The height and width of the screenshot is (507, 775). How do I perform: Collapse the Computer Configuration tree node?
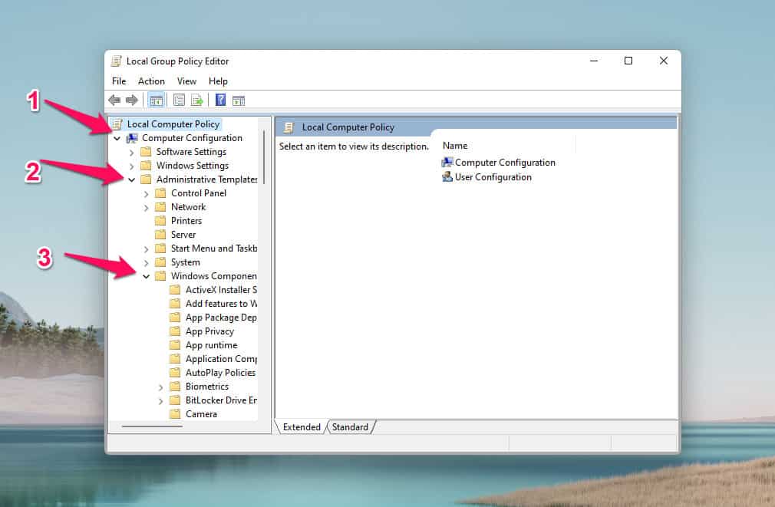[x=117, y=138]
